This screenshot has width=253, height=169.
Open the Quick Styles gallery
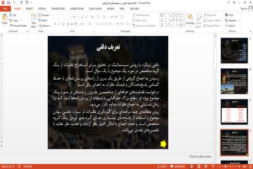pos(199,21)
